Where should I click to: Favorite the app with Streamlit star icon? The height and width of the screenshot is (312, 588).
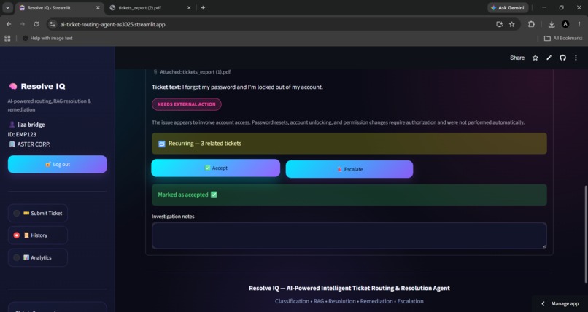pos(535,58)
